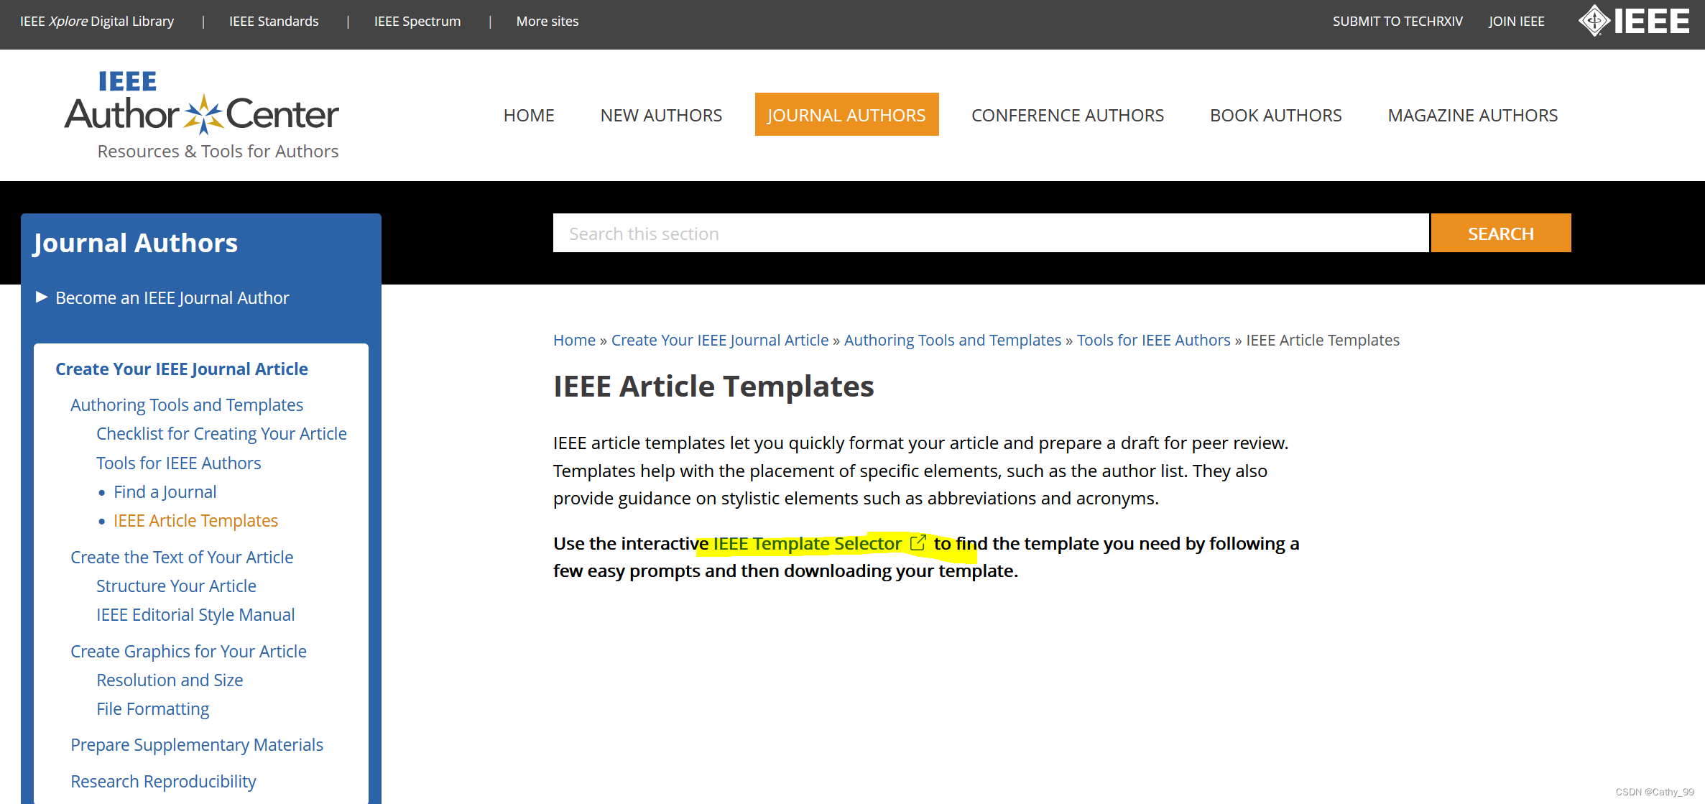Click external link icon after Template Selector
The image size is (1705, 804).
pos(918,543)
